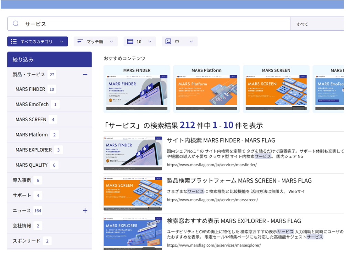Click the results-per-page table icon

(130, 42)
